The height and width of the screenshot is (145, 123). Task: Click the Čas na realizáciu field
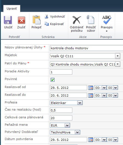click(x=61, y=110)
